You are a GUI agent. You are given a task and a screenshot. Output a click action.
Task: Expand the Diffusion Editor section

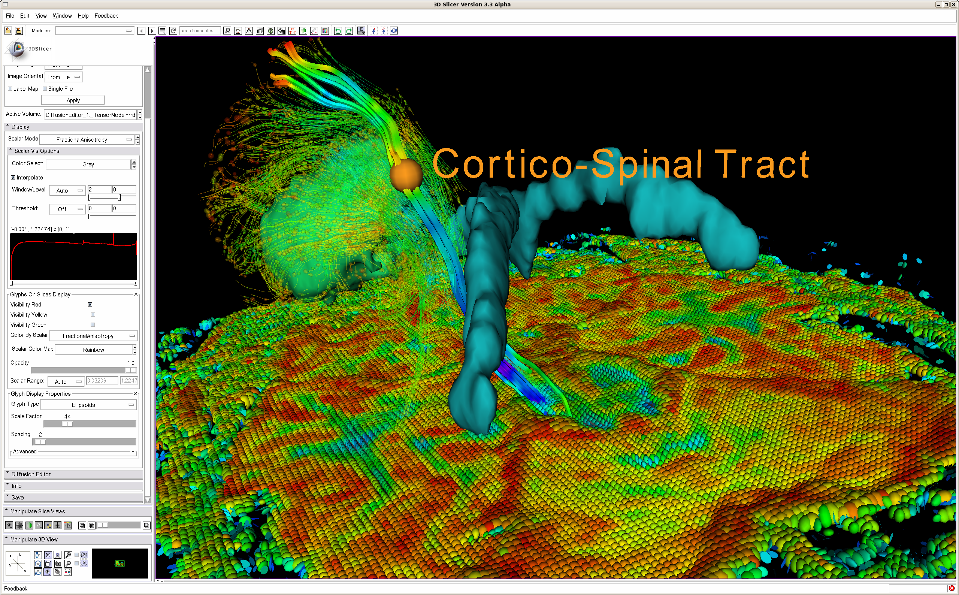point(31,474)
